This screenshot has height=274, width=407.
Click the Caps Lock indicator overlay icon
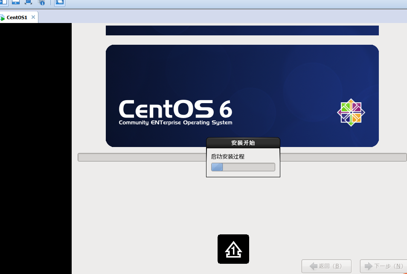(233, 249)
